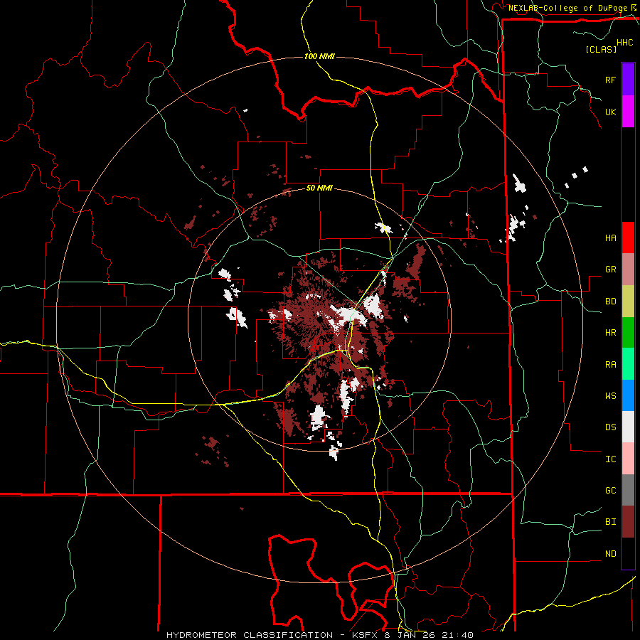Screen dimensions: 640x640
Task: Click the GR pink legend swatch
Action: pyautogui.click(x=628, y=270)
